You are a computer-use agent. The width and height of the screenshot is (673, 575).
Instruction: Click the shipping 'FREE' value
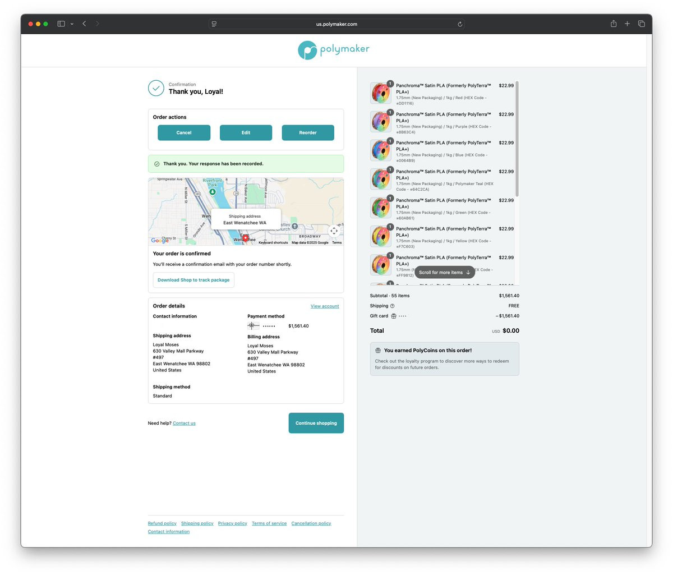514,306
